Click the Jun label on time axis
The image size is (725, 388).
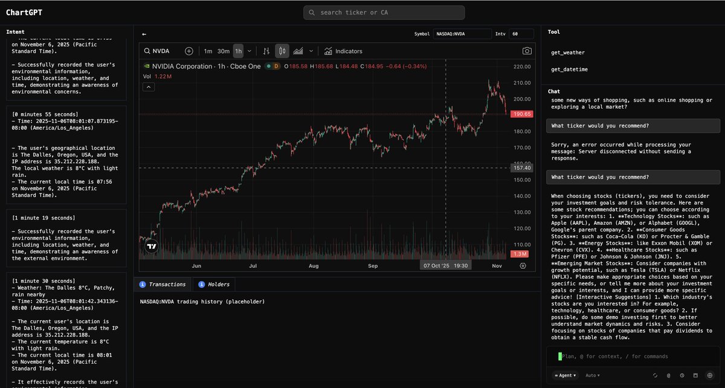(196, 266)
